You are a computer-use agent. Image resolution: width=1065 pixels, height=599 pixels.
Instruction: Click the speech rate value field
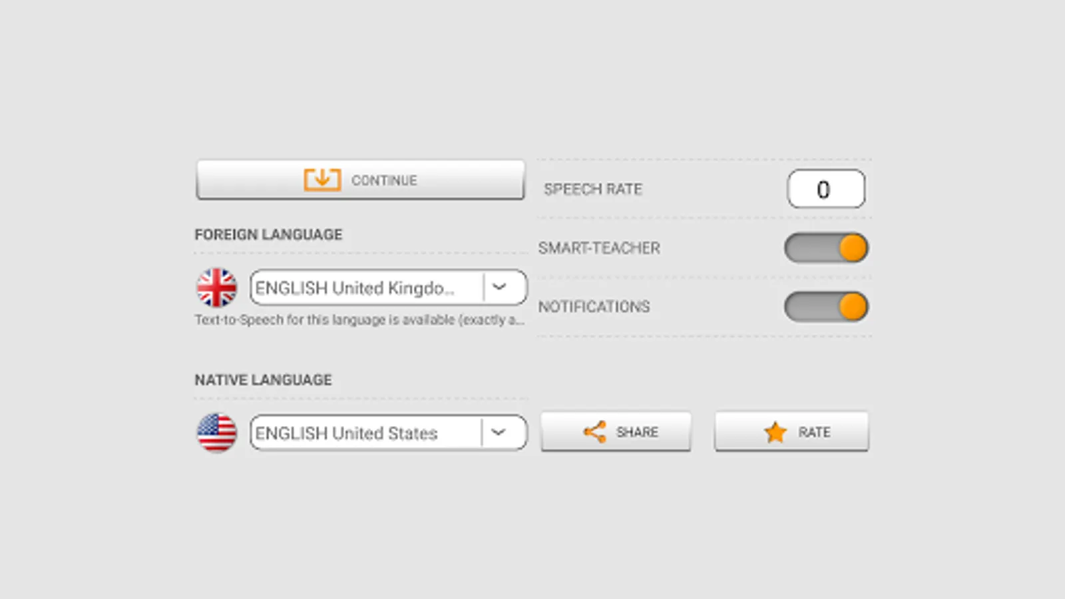tap(825, 189)
